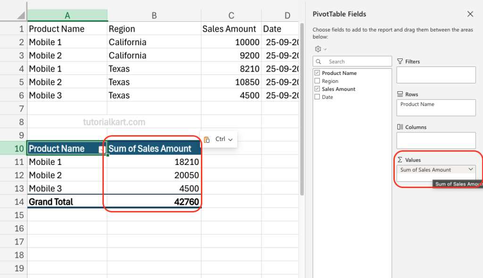This screenshot has width=483, height=278.
Task: Uncheck the Product Name field
Action: [316, 73]
